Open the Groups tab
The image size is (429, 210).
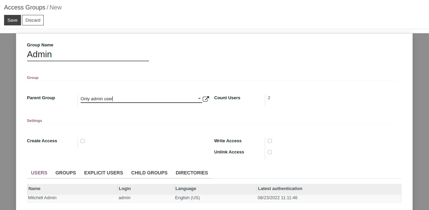point(66,173)
